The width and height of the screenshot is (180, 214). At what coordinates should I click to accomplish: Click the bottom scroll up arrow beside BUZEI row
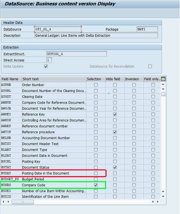(x=163, y=192)
